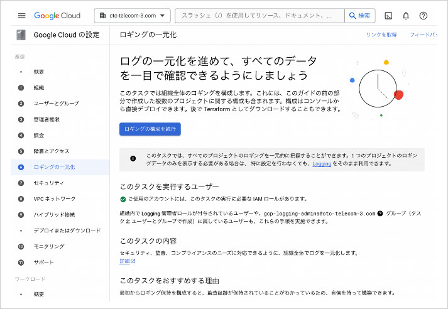Open the 詳細 external link
This screenshot has width=448, height=309.
tap(127, 261)
